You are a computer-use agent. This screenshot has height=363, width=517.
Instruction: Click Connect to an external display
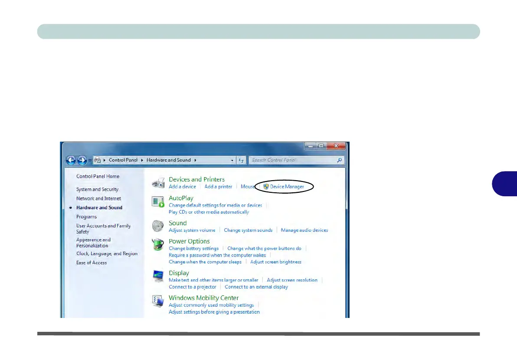coord(256,287)
